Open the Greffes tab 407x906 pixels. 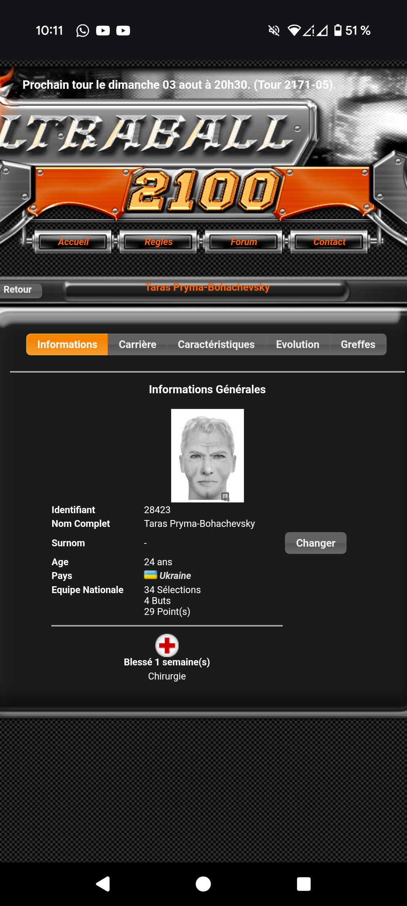tap(358, 344)
